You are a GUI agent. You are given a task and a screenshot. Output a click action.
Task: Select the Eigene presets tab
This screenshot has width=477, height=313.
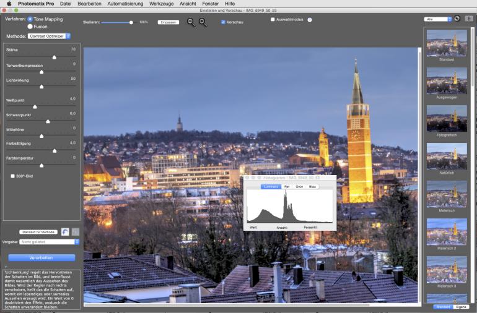tap(461, 307)
